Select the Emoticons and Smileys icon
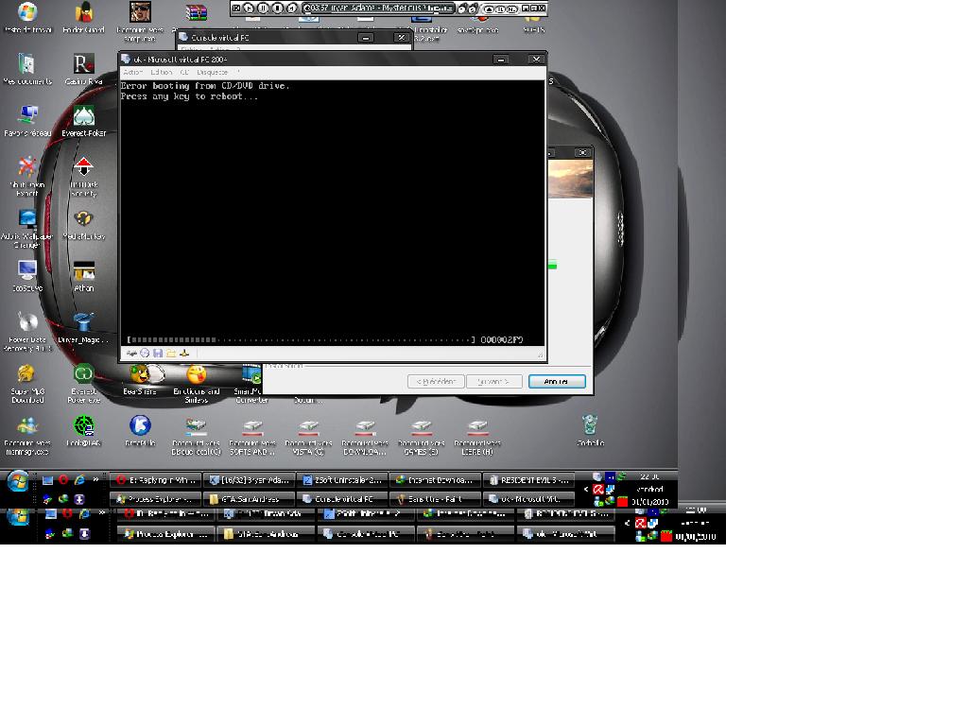Image resolution: width=968 pixels, height=726 pixels. pyautogui.click(x=197, y=384)
